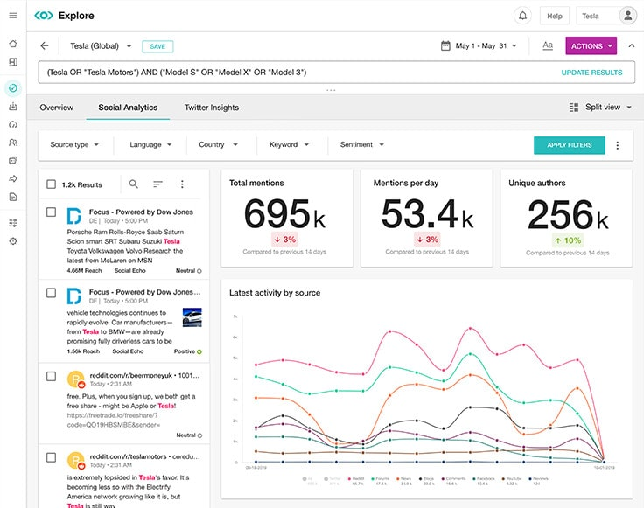Open the chat messages icon in the sidebar

(x=13, y=160)
